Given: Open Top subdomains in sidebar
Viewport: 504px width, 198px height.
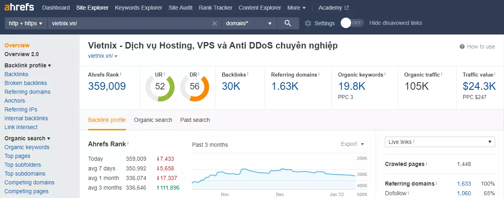Looking at the screenshot, I should point(25,174).
